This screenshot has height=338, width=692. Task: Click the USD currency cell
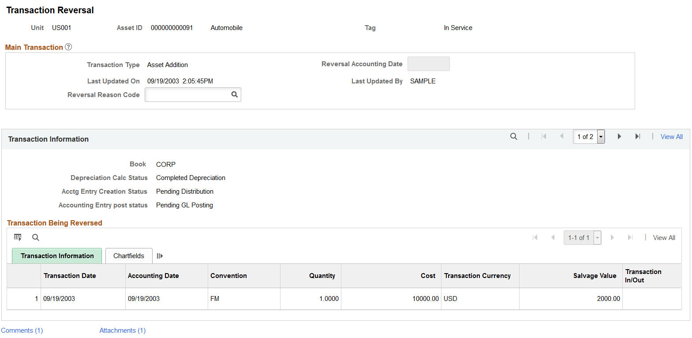(x=450, y=299)
